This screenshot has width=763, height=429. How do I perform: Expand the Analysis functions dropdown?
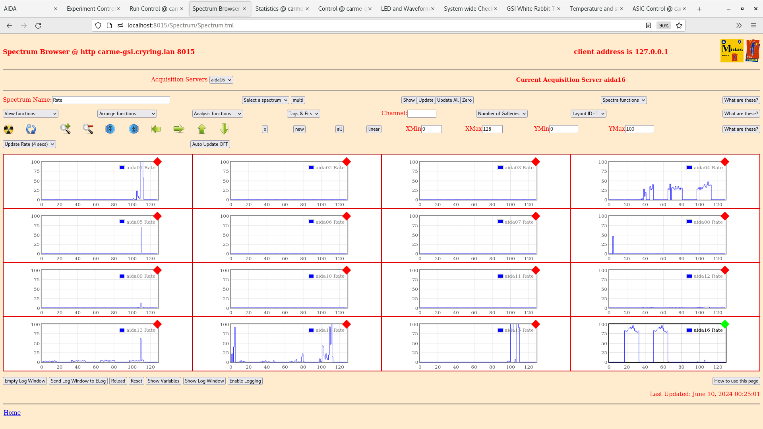coord(217,114)
